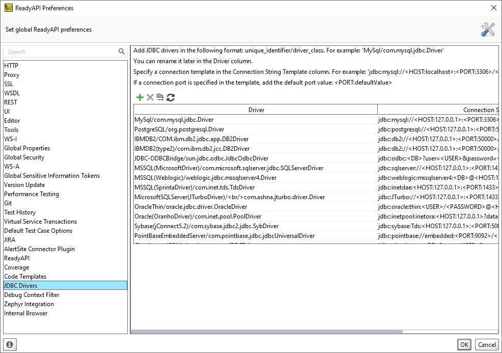502x353 pixels.
Task: Select Git preferences
Action: tap(65, 203)
